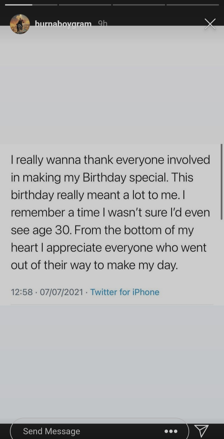Jump to the third story progress segment
Viewport: 224px width, 439px height.
coord(139,5)
